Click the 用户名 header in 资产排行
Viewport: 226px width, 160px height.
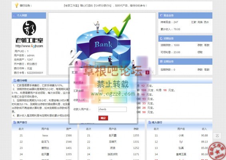[x=45, y=129]
